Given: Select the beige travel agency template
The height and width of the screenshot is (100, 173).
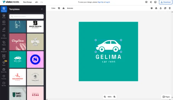Looking at the screenshot, I should tap(35, 77).
